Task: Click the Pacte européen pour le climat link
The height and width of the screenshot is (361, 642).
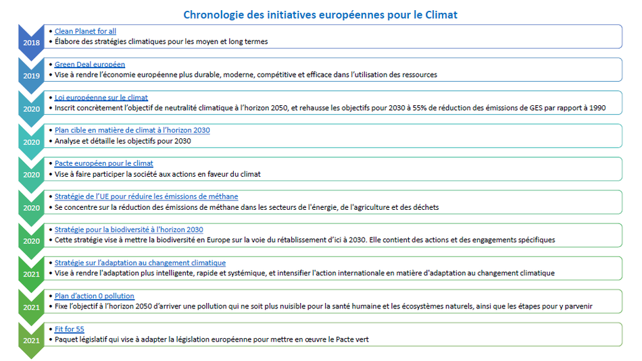Action: point(103,163)
